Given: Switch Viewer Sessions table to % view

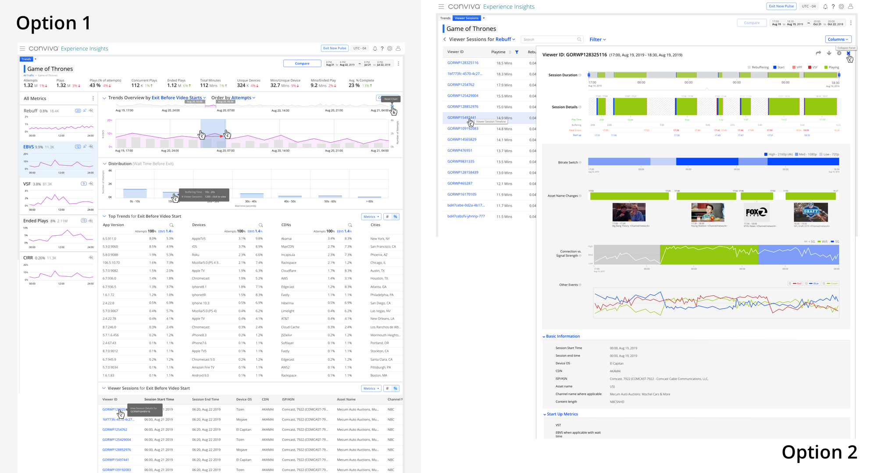Looking at the screenshot, I should (396, 388).
